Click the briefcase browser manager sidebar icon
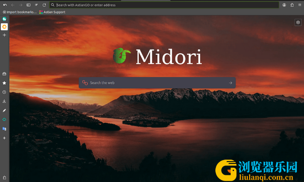304x182 pixels. [x=4, y=74]
